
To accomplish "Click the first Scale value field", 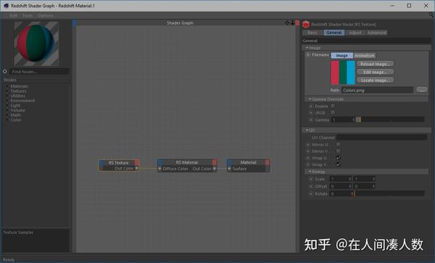I will [x=341, y=179].
